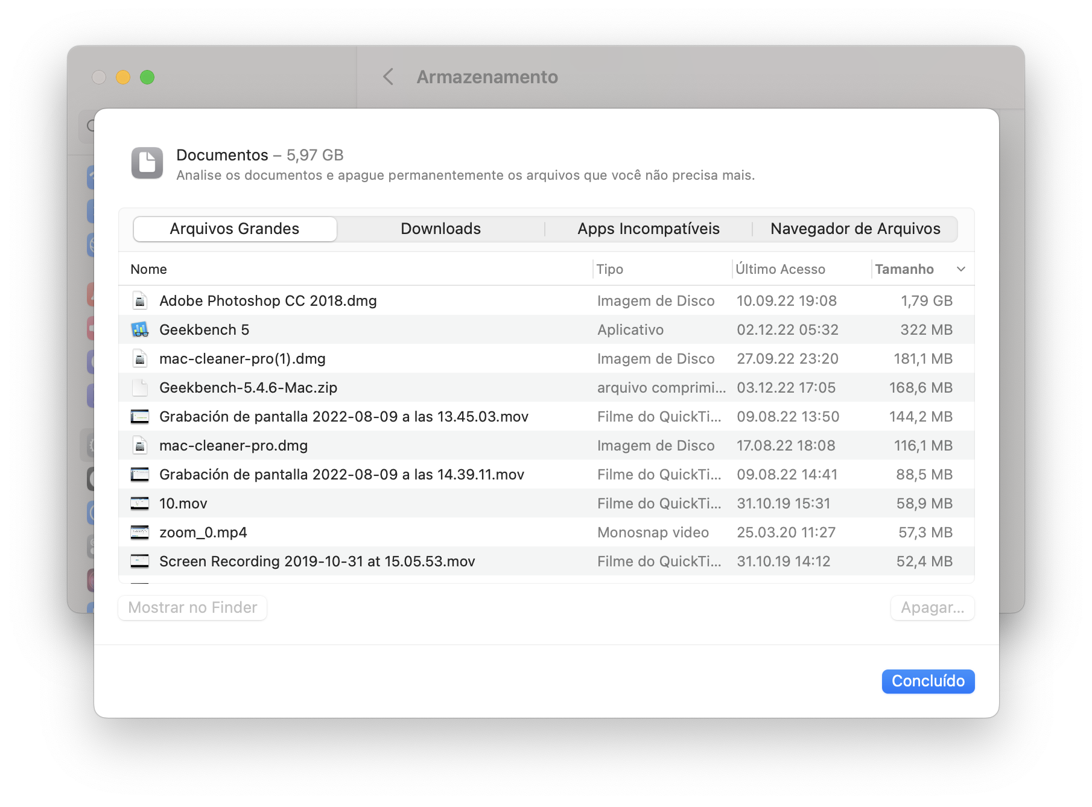Image resolution: width=1092 pixels, height=807 pixels.
Task: Click the yellow minimize window button
Action: point(123,77)
